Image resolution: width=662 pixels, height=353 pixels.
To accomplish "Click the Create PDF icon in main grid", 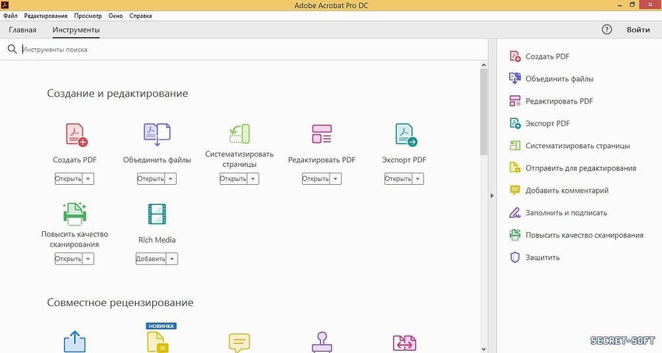I will click(x=76, y=134).
